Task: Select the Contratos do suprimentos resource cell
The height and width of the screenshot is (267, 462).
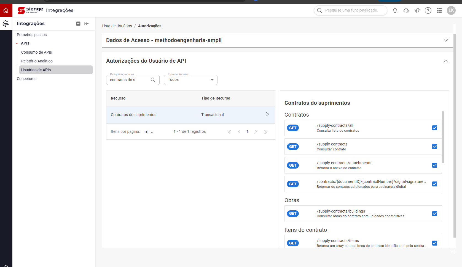Action: point(133,115)
